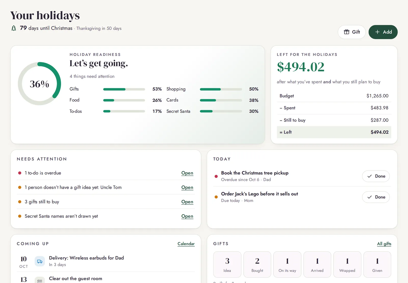The width and height of the screenshot is (408, 283).
Task: Select the Wrapped gifts status tile
Action: 347,264
